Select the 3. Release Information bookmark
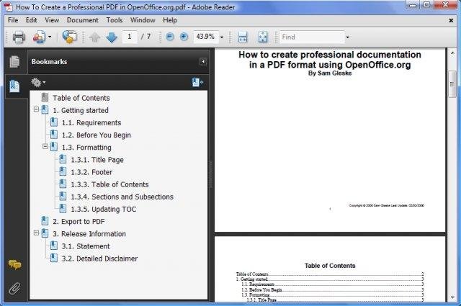The width and height of the screenshot is (461, 306). tap(89, 234)
